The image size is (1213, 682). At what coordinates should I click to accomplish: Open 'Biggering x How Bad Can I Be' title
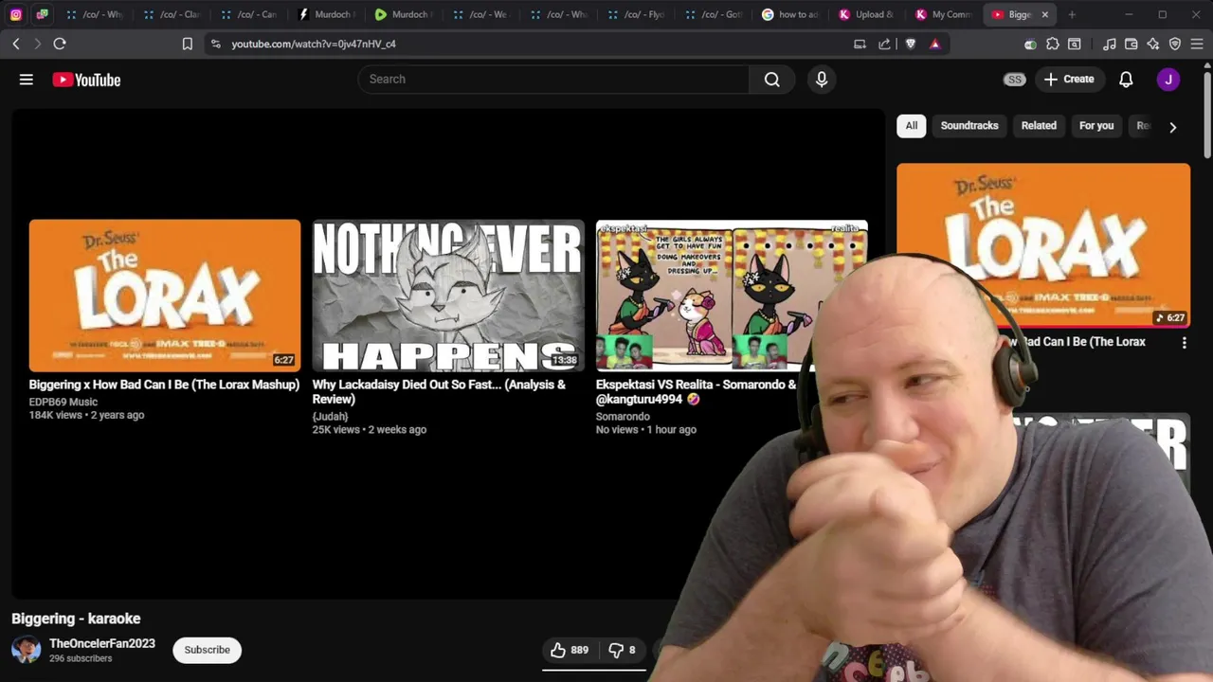click(x=164, y=385)
